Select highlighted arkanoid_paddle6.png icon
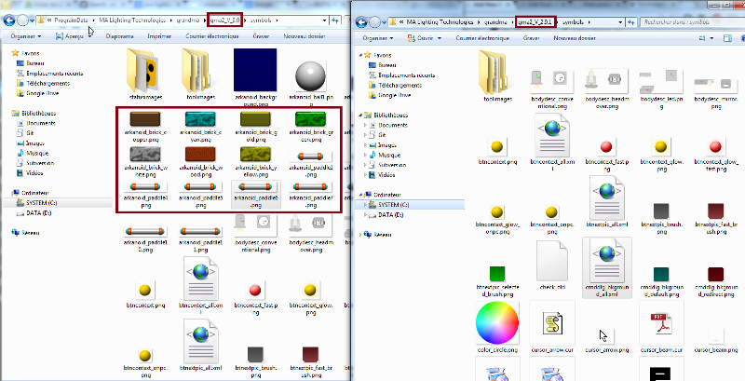The width and height of the screenshot is (745, 381). point(255,186)
